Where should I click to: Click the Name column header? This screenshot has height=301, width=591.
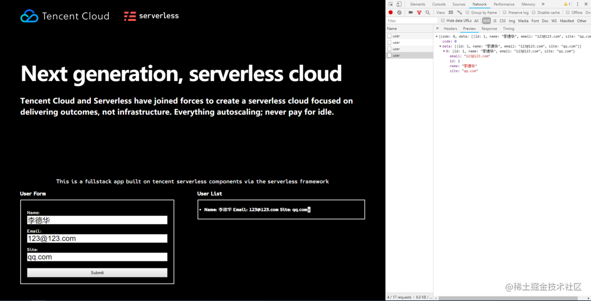409,29
